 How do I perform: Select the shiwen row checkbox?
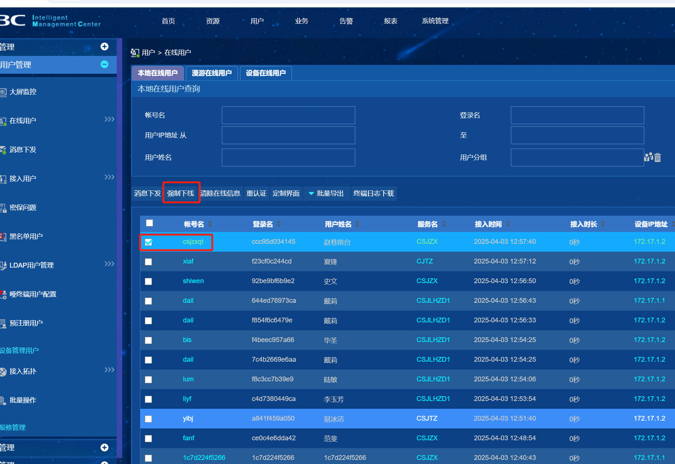tap(149, 281)
